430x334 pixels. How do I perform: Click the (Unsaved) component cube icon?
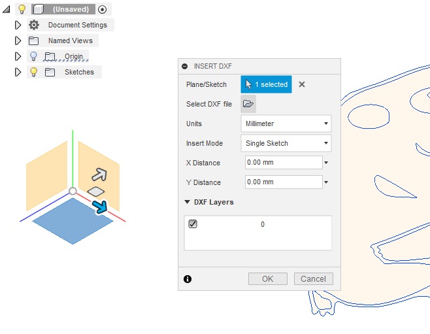pos(38,9)
